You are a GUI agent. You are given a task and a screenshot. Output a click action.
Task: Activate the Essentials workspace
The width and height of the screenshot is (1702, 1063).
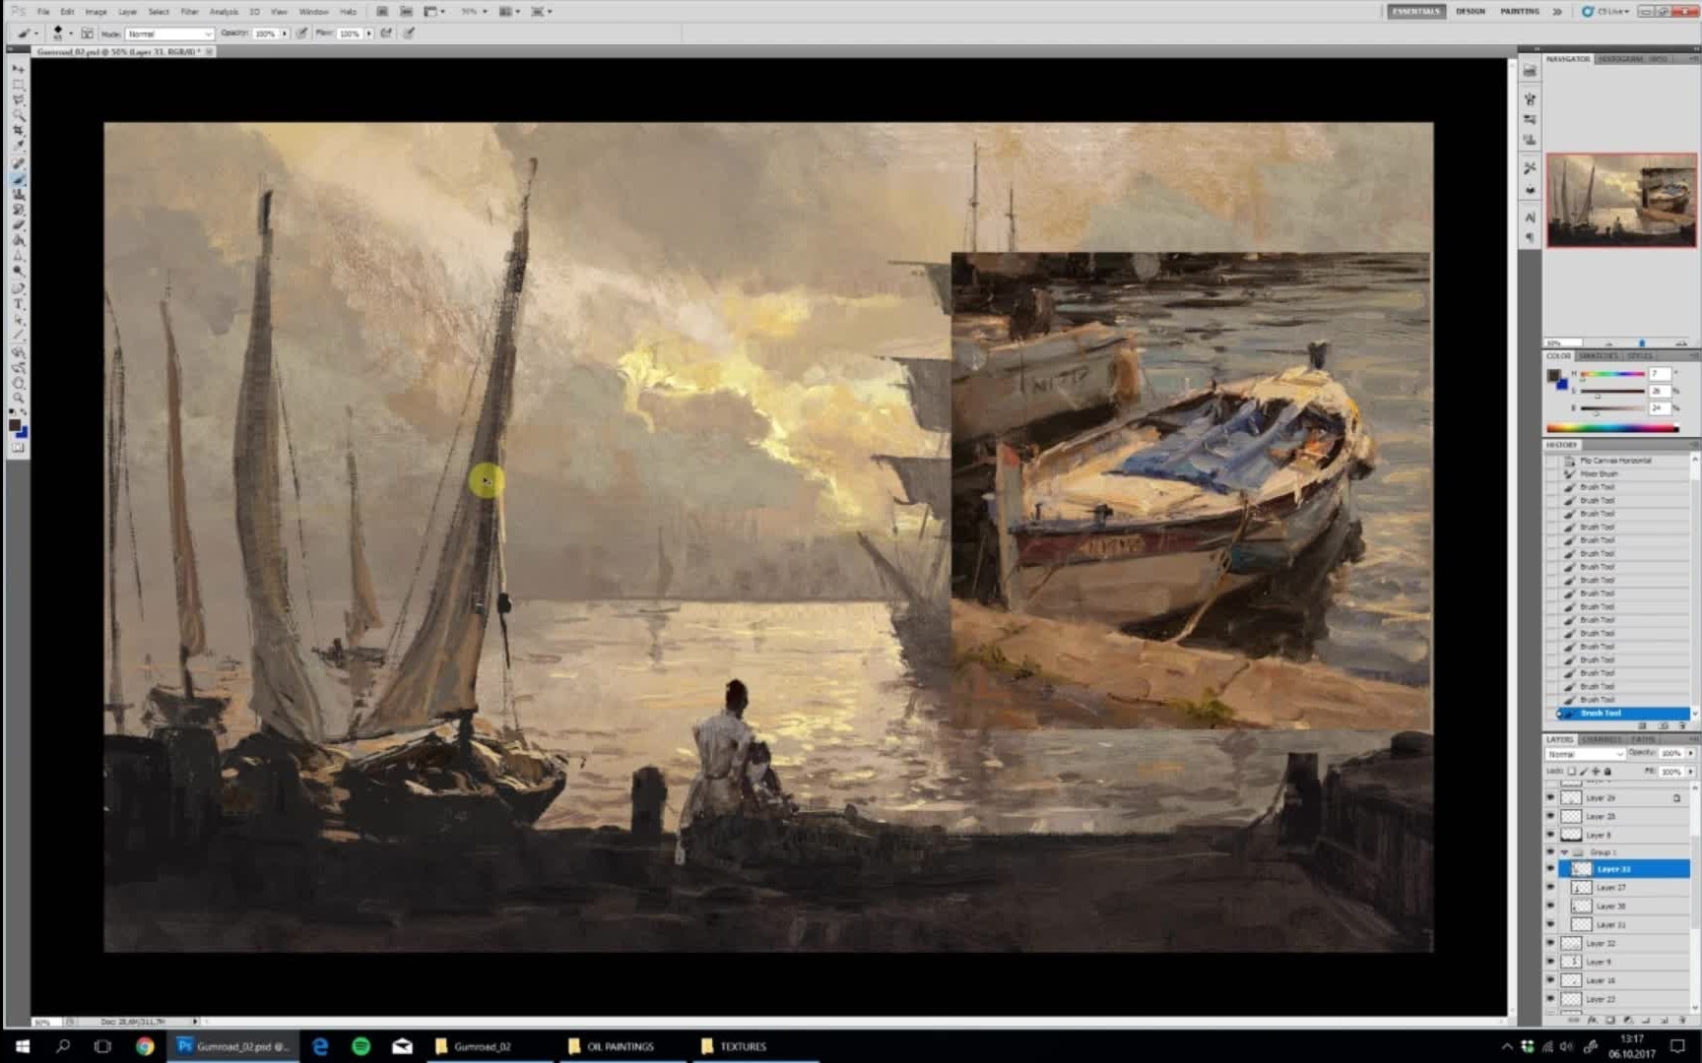[1416, 12]
